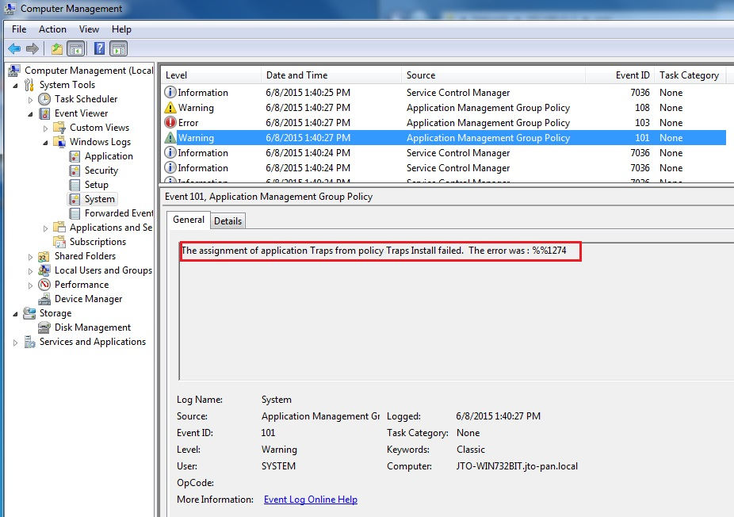Click the Task Scheduler clock icon
Screen dimensions: 734x517
pyautogui.click(x=44, y=99)
